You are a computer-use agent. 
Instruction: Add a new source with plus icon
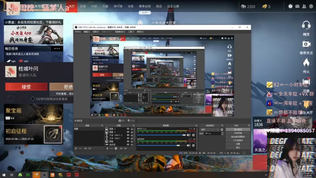click(107, 148)
